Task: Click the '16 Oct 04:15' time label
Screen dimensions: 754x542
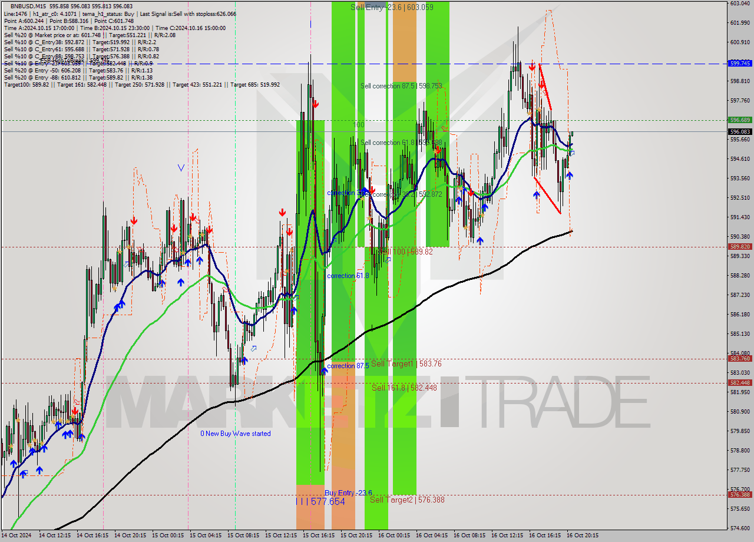Action: [x=432, y=536]
